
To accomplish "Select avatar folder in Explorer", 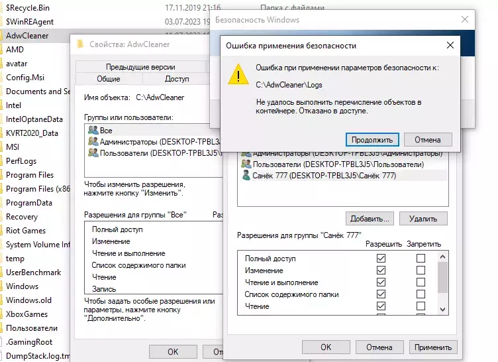I will point(17,64).
